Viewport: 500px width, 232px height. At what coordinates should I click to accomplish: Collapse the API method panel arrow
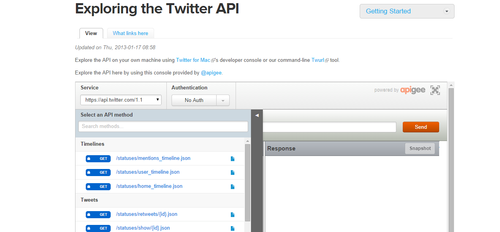point(257,115)
